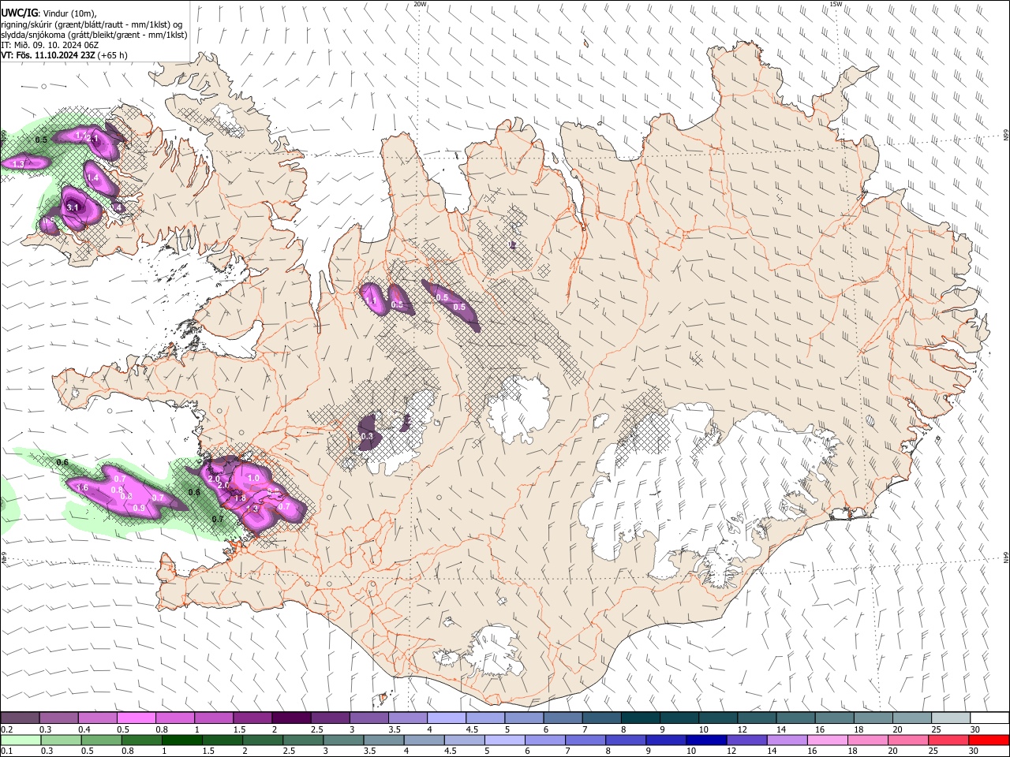1010x757 pixels.
Task: Pick the bottom-row pink swatch labeled 18
Action: [868, 740]
